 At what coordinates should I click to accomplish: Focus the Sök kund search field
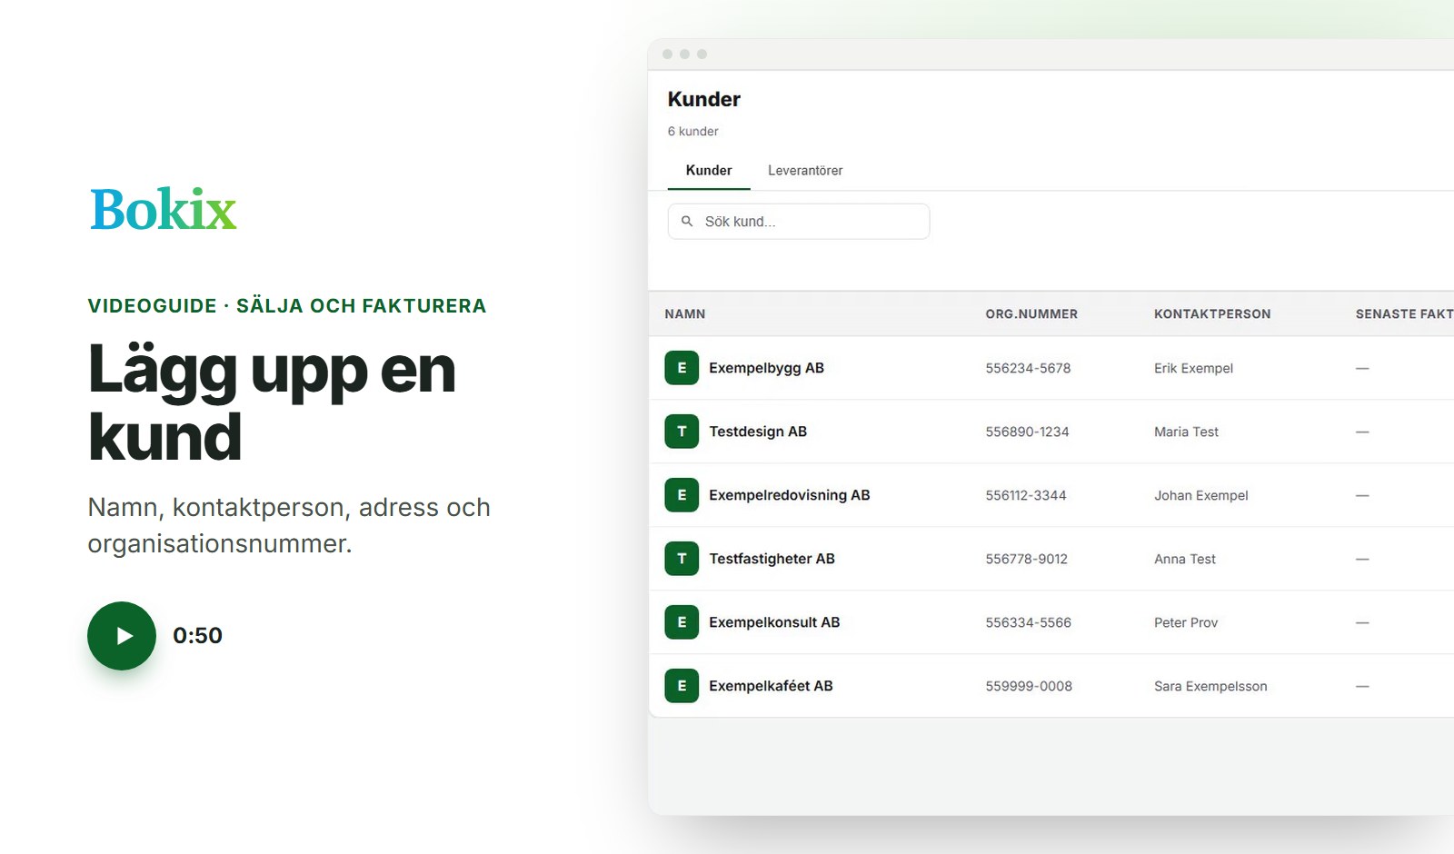click(x=799, y=222)
